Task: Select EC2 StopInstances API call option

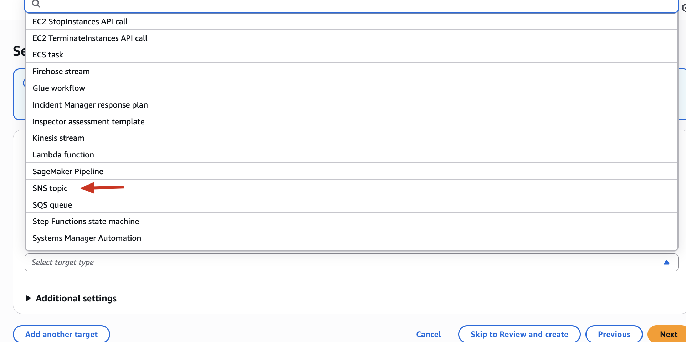Action: point(80,21)
